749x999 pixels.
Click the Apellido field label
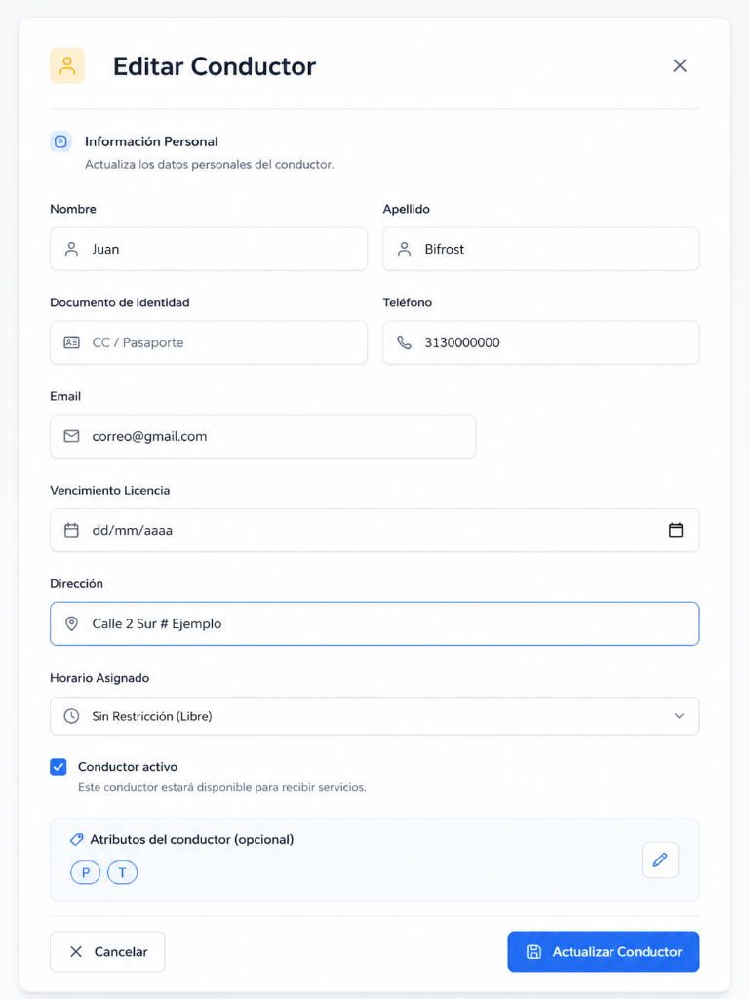(x=407, y=209)
